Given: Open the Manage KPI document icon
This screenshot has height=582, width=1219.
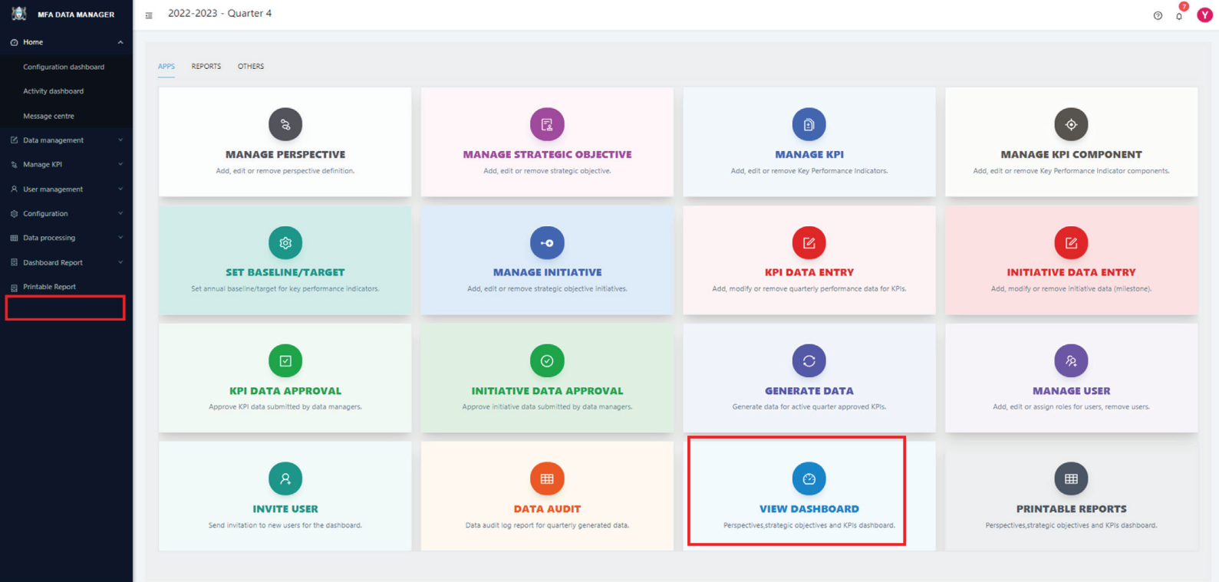Looking at the screenshot, I should coord(809,124).
